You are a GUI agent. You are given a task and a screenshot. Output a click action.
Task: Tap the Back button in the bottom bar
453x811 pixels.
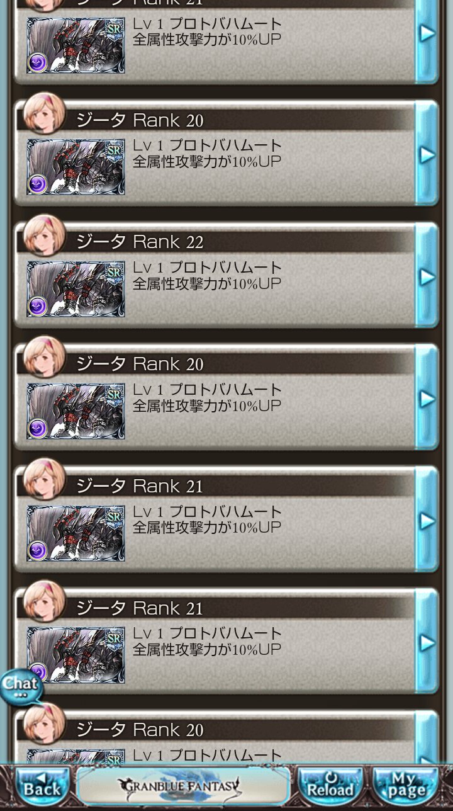[x=43, y=784]
